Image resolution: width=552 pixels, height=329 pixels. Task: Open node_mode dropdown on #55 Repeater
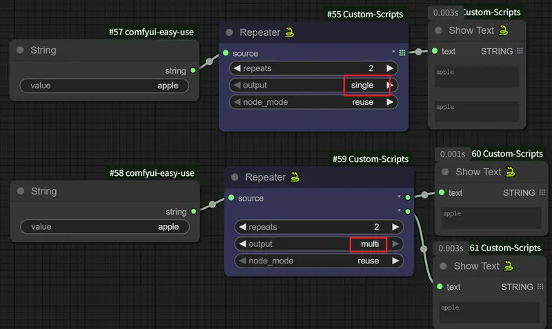[313, 102]
